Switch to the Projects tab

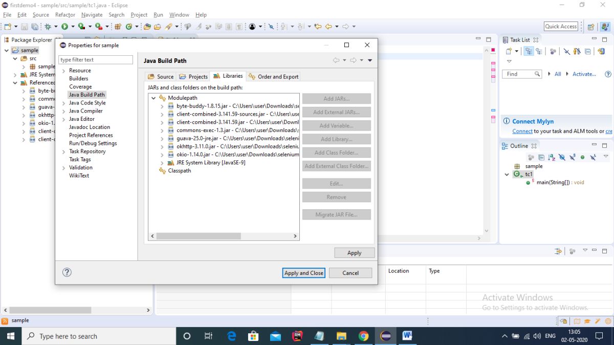click(x=193, y=77)
